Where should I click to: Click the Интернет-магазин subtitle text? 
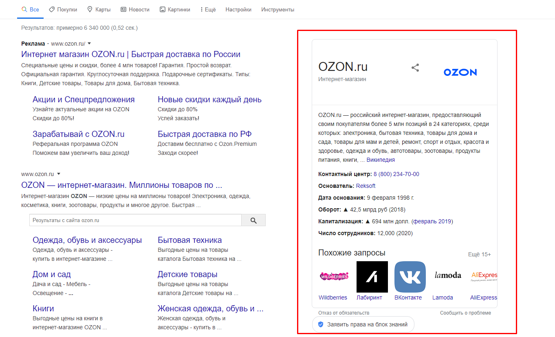342,79
